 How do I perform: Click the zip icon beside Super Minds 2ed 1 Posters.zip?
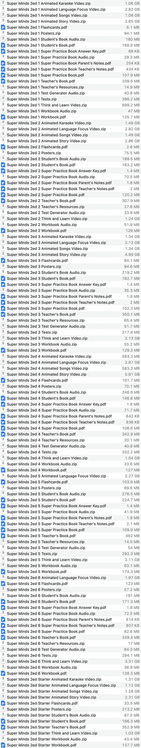(x=3, y=33)
